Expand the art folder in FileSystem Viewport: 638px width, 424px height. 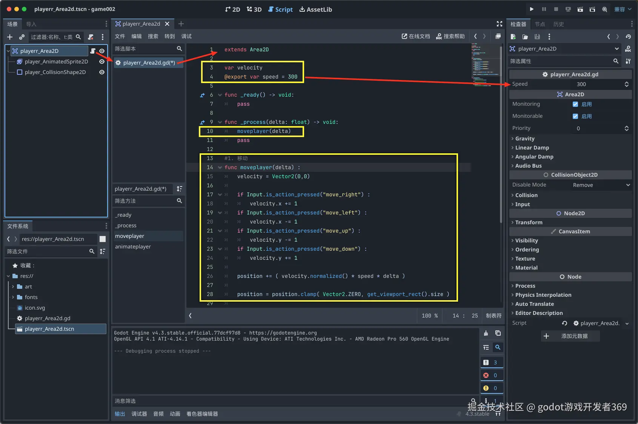[13, 287]
